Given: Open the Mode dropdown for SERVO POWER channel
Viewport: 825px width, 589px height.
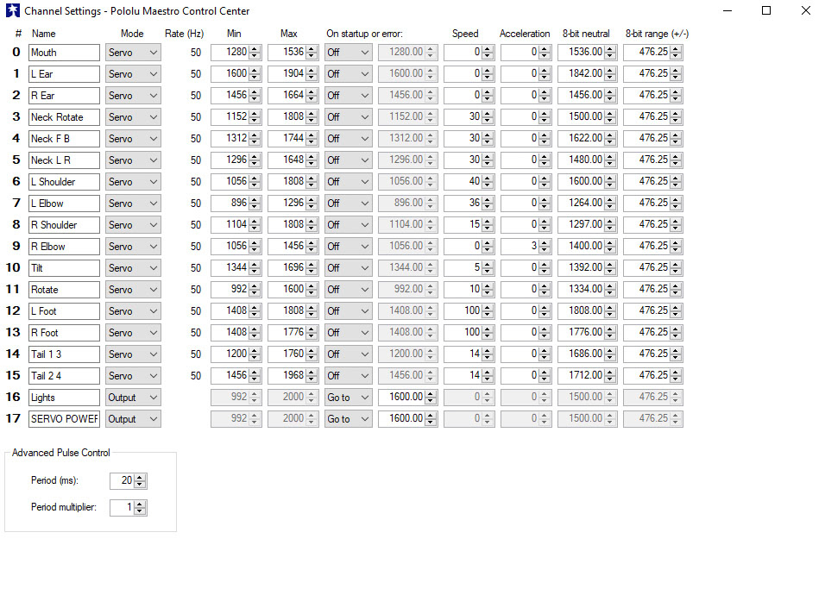Looking at the screenshot, I should click(133, 419).
